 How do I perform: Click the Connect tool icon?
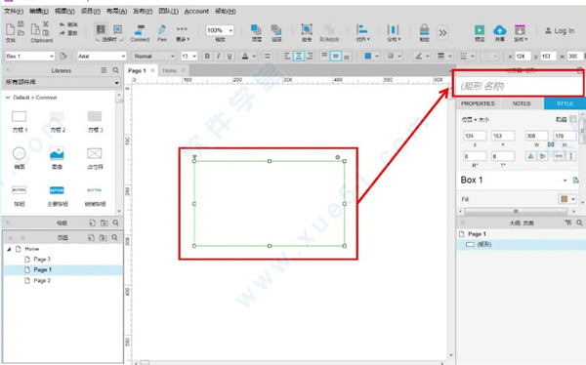point(140,30)
